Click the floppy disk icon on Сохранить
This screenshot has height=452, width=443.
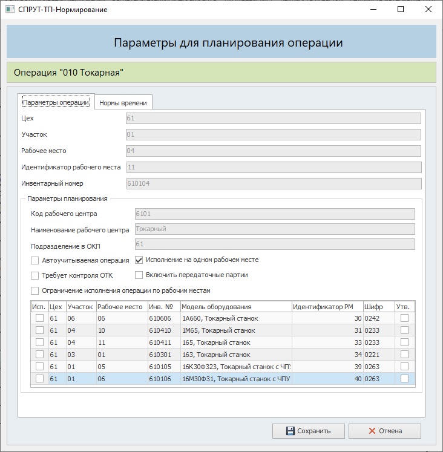(290, 431)
